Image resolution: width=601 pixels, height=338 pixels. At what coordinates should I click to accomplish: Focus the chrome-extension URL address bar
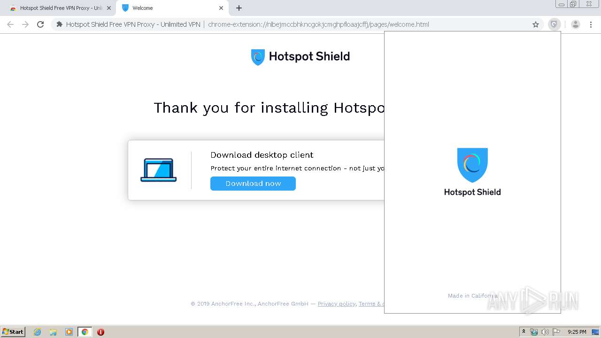click(318, 24)
